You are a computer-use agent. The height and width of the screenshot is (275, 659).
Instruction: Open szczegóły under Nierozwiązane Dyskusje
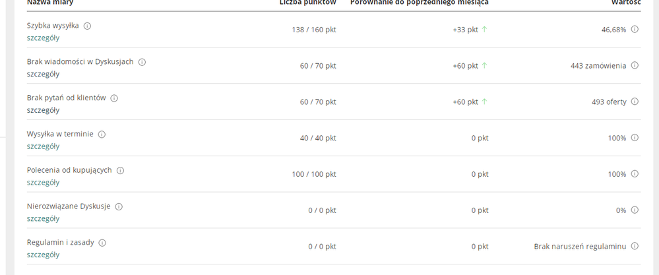(44, 218)
